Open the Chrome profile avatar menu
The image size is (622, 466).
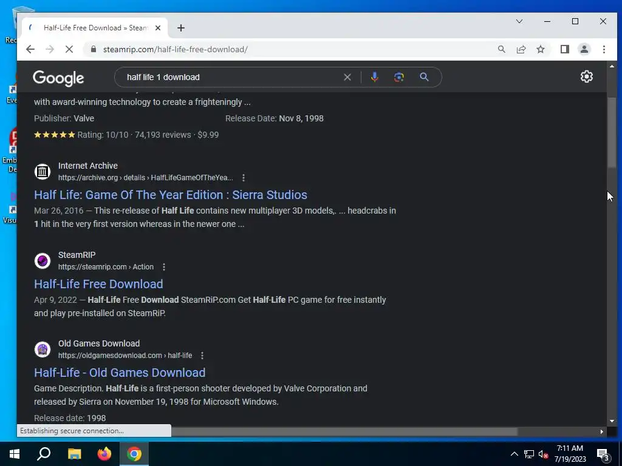pos(584,49)
